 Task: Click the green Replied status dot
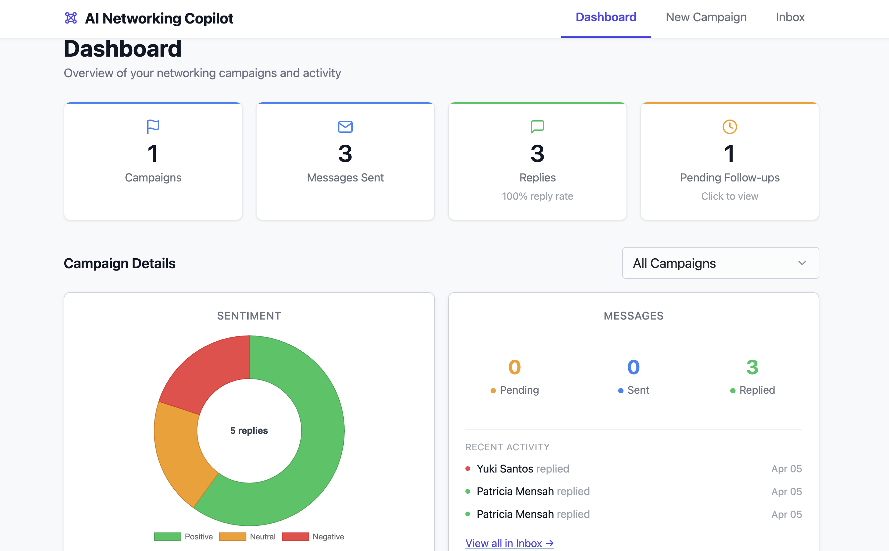click(733, 391)
